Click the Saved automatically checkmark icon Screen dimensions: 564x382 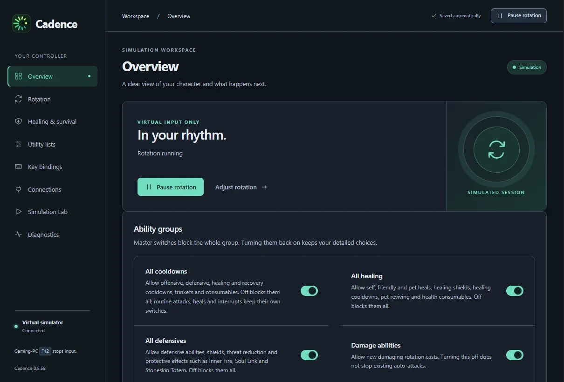click(x=434, y=16)
